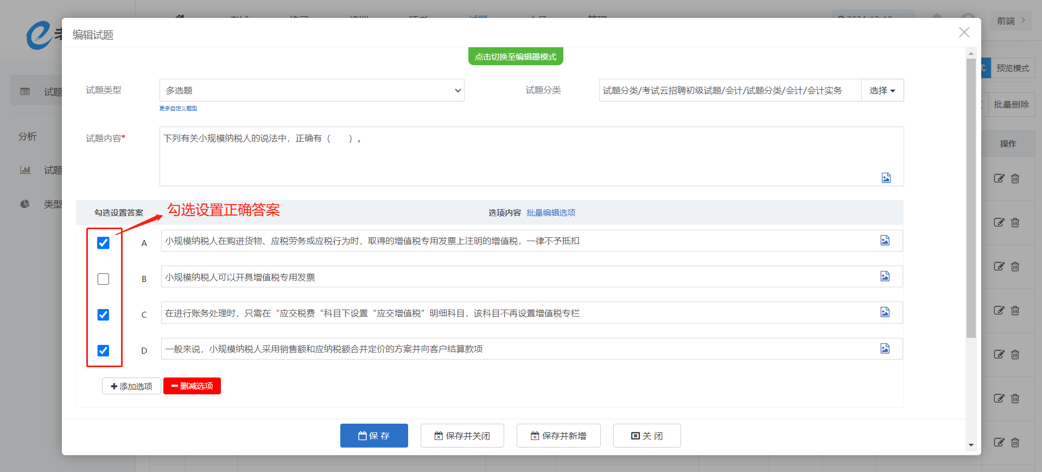Expand the 前端 menu at top right
Screen dimensions: 1042x472
tap(1011, 21)
